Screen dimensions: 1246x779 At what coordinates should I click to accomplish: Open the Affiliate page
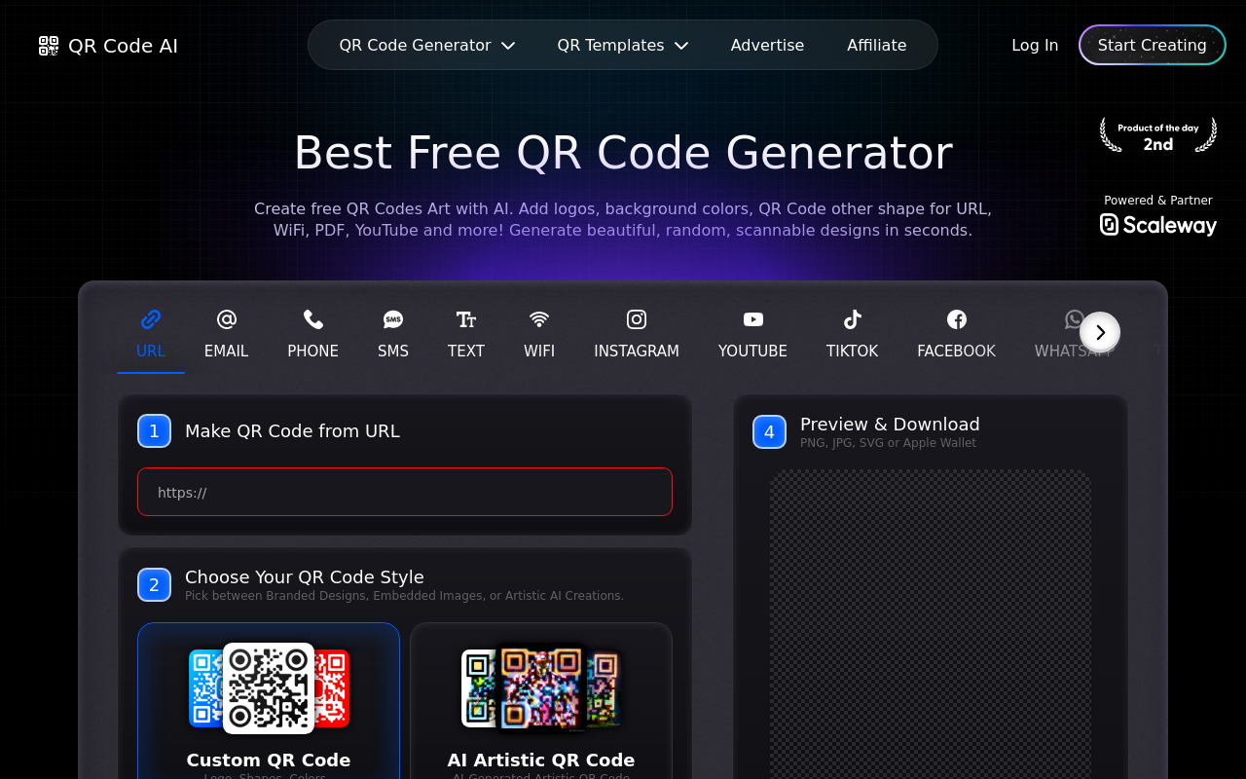(877, 45)
